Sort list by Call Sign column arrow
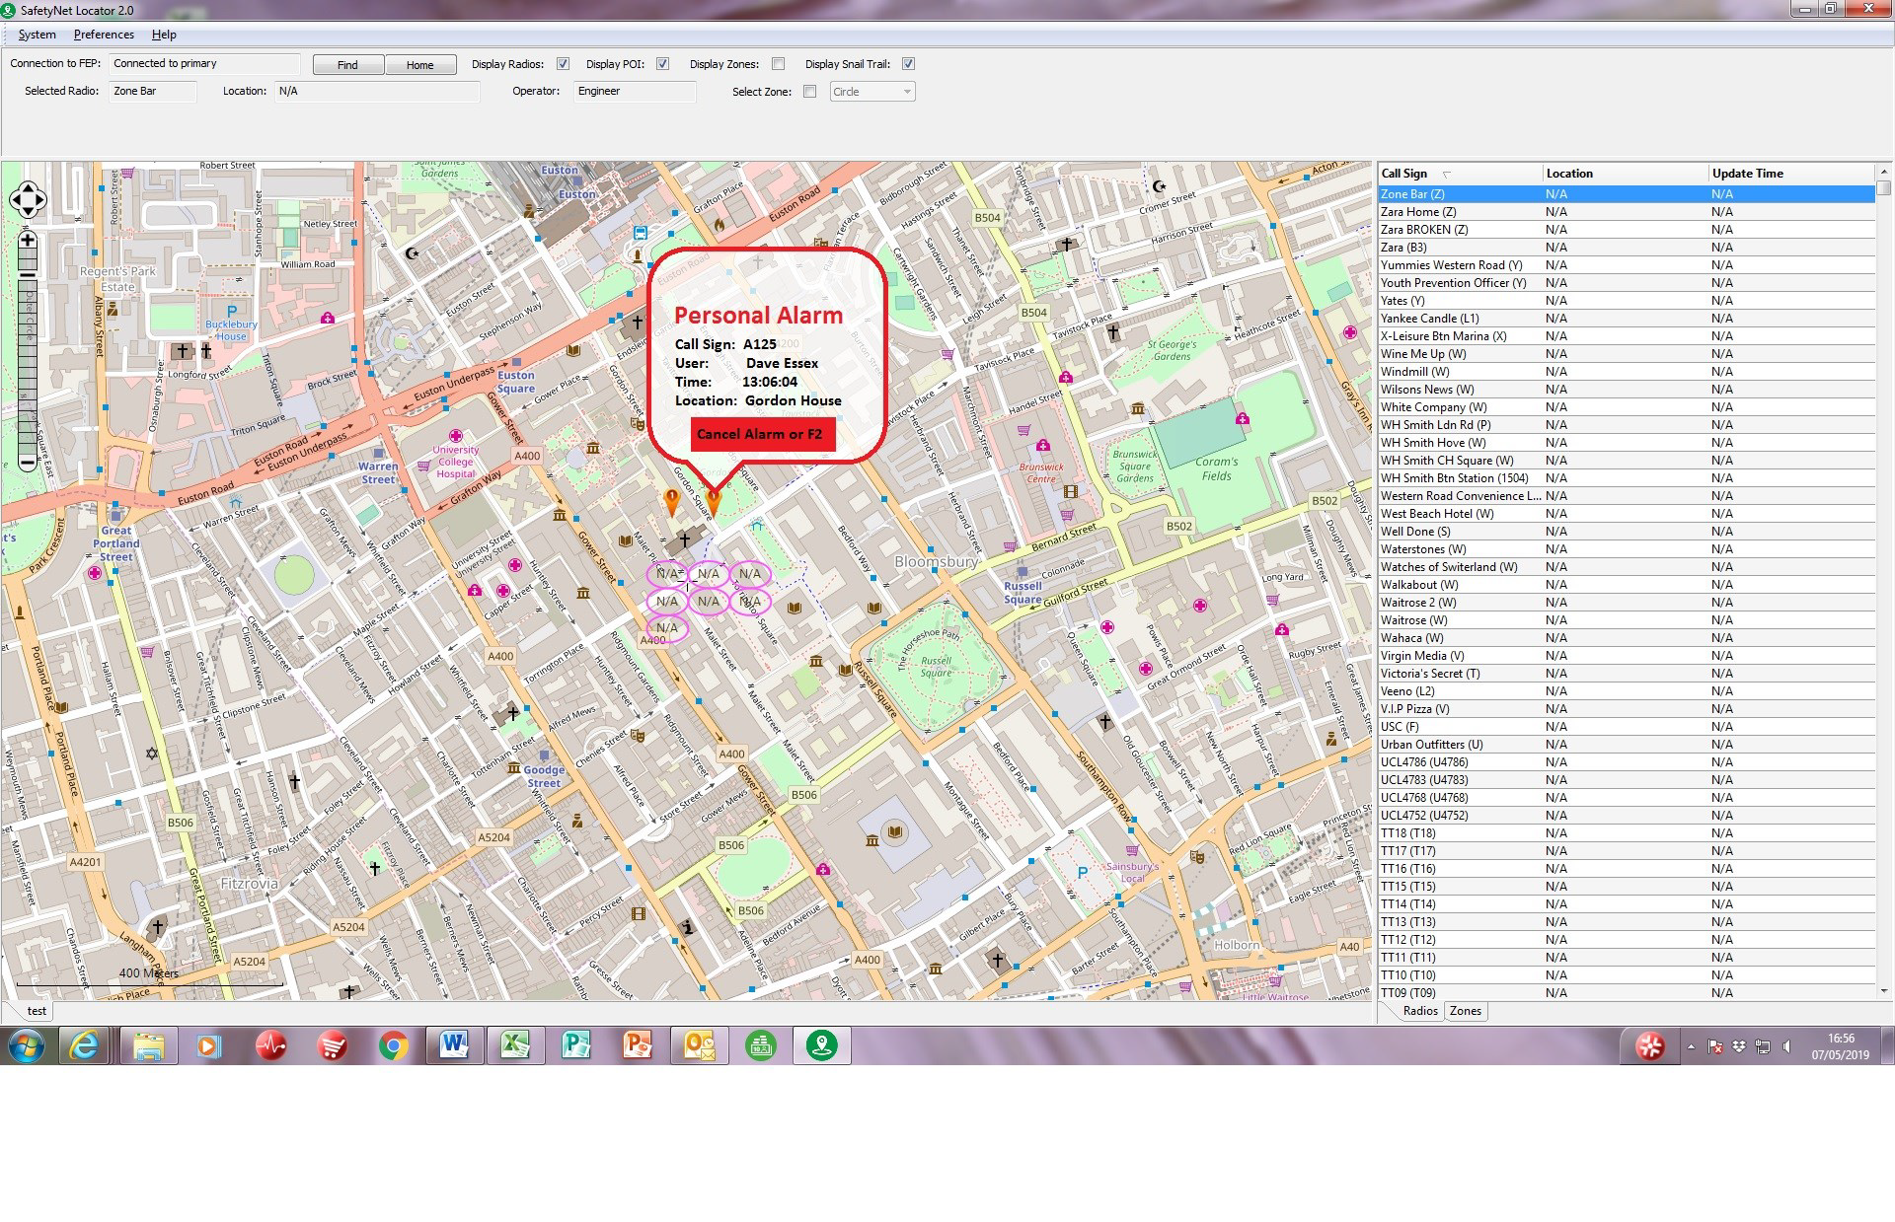 click(x=1447, y=175)
